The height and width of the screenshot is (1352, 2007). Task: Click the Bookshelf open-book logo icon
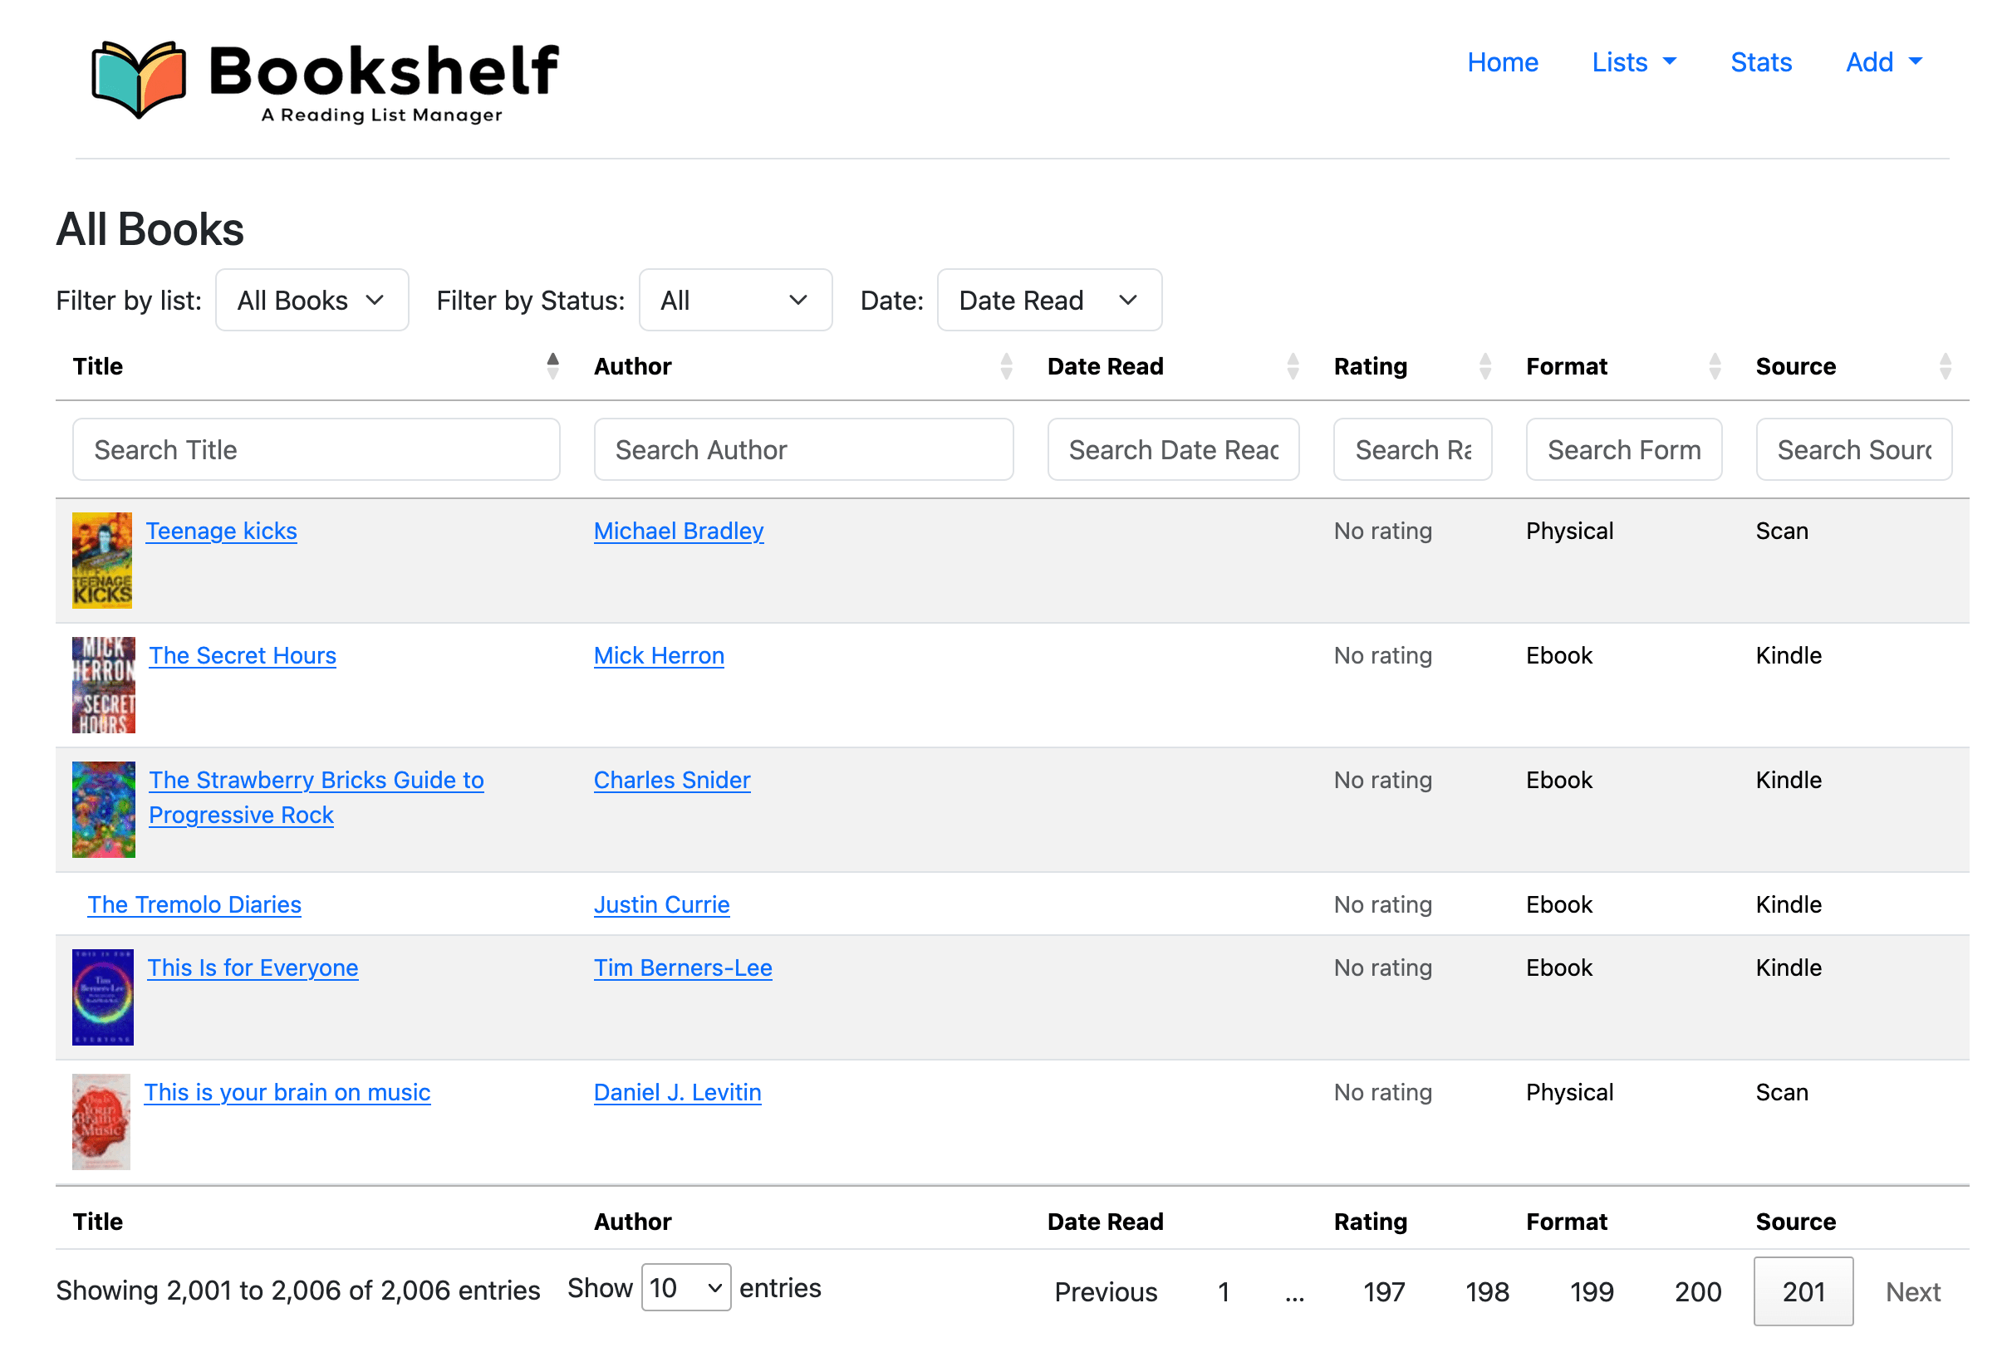point(138,77)
